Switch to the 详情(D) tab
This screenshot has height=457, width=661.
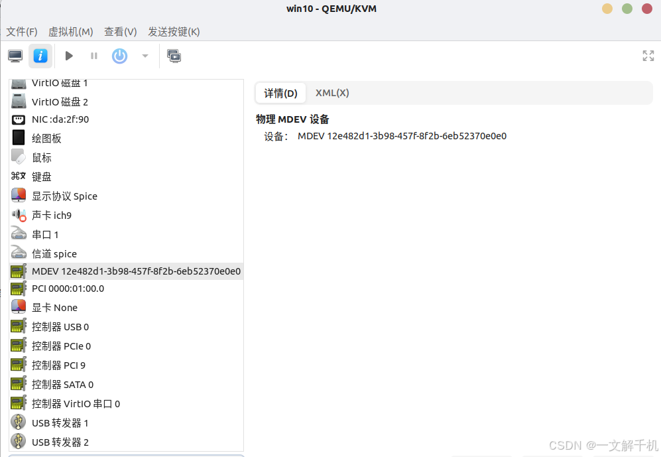coord(280,93)
